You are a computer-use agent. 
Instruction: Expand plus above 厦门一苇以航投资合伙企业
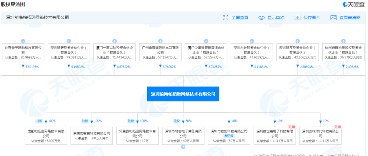tap(114, 41)
